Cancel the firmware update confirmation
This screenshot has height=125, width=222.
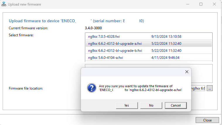click(176, 105)
